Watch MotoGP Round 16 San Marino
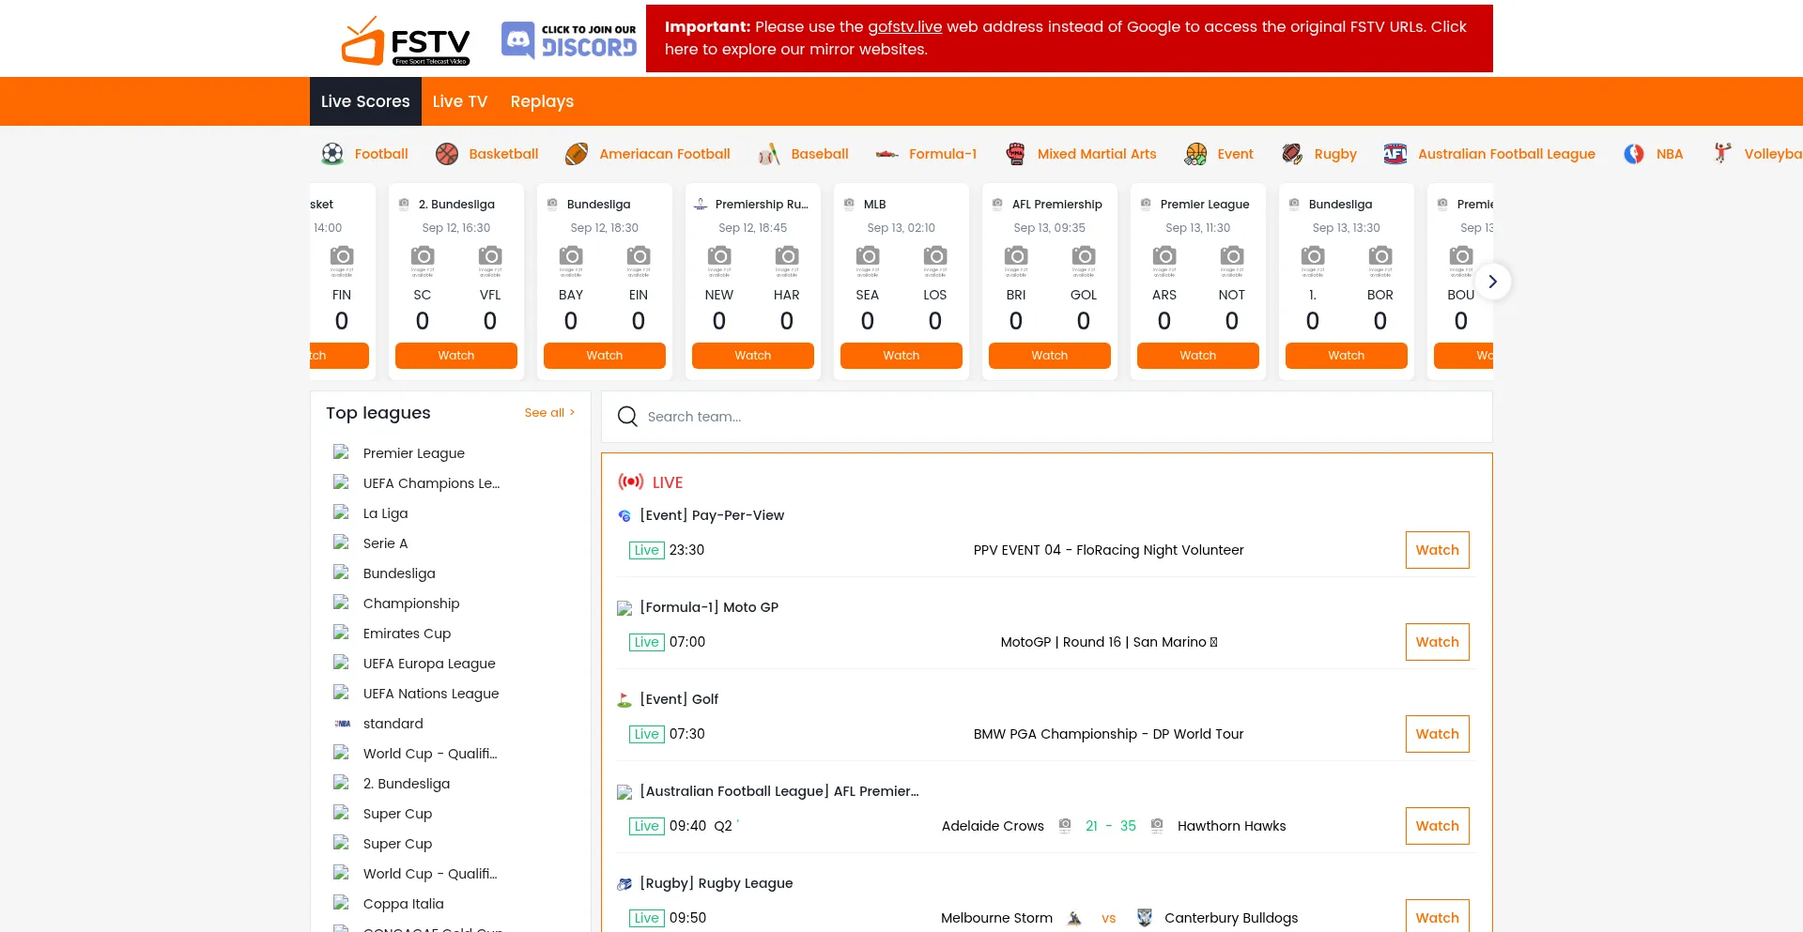 1438,642
